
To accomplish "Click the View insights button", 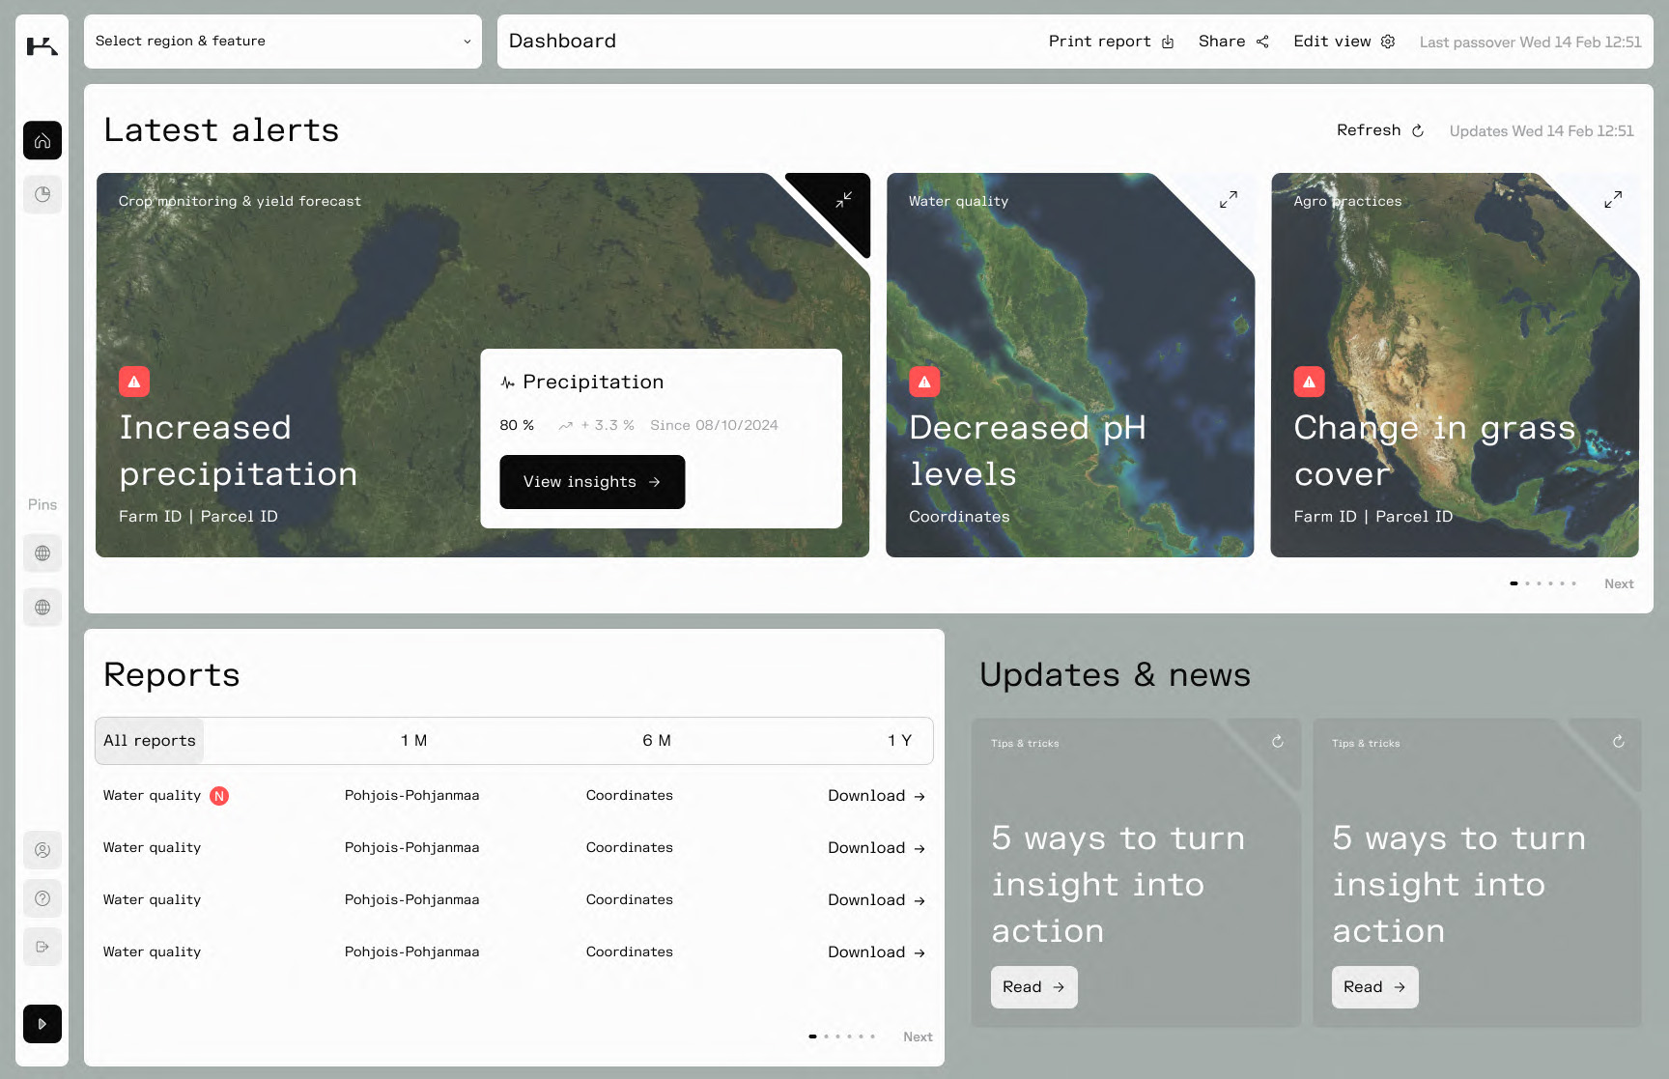I will (x=592, y=482).
